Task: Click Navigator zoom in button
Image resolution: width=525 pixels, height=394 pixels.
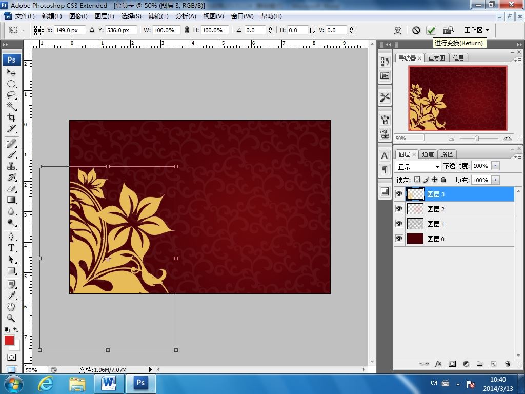Action: (x=507, y=139)
